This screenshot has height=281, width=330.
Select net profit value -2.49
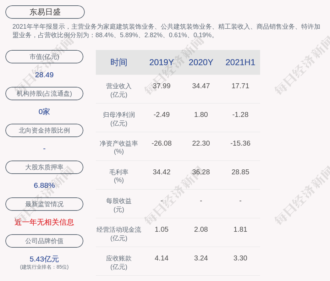pyautogui.click(x=161, y=114)
